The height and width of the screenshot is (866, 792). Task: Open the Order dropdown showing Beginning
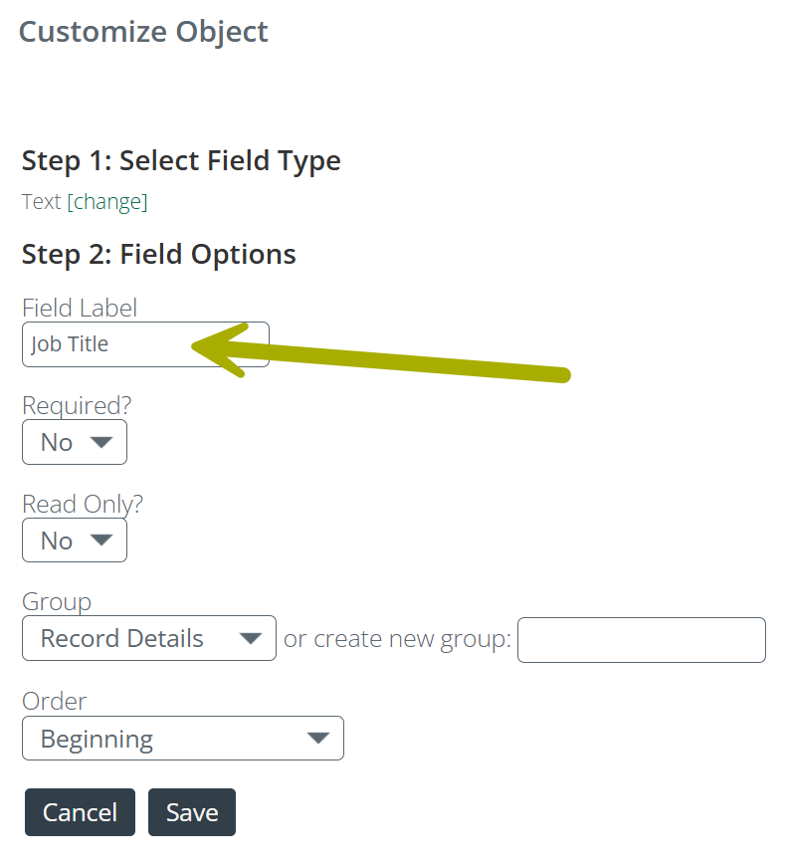point(183,739)
